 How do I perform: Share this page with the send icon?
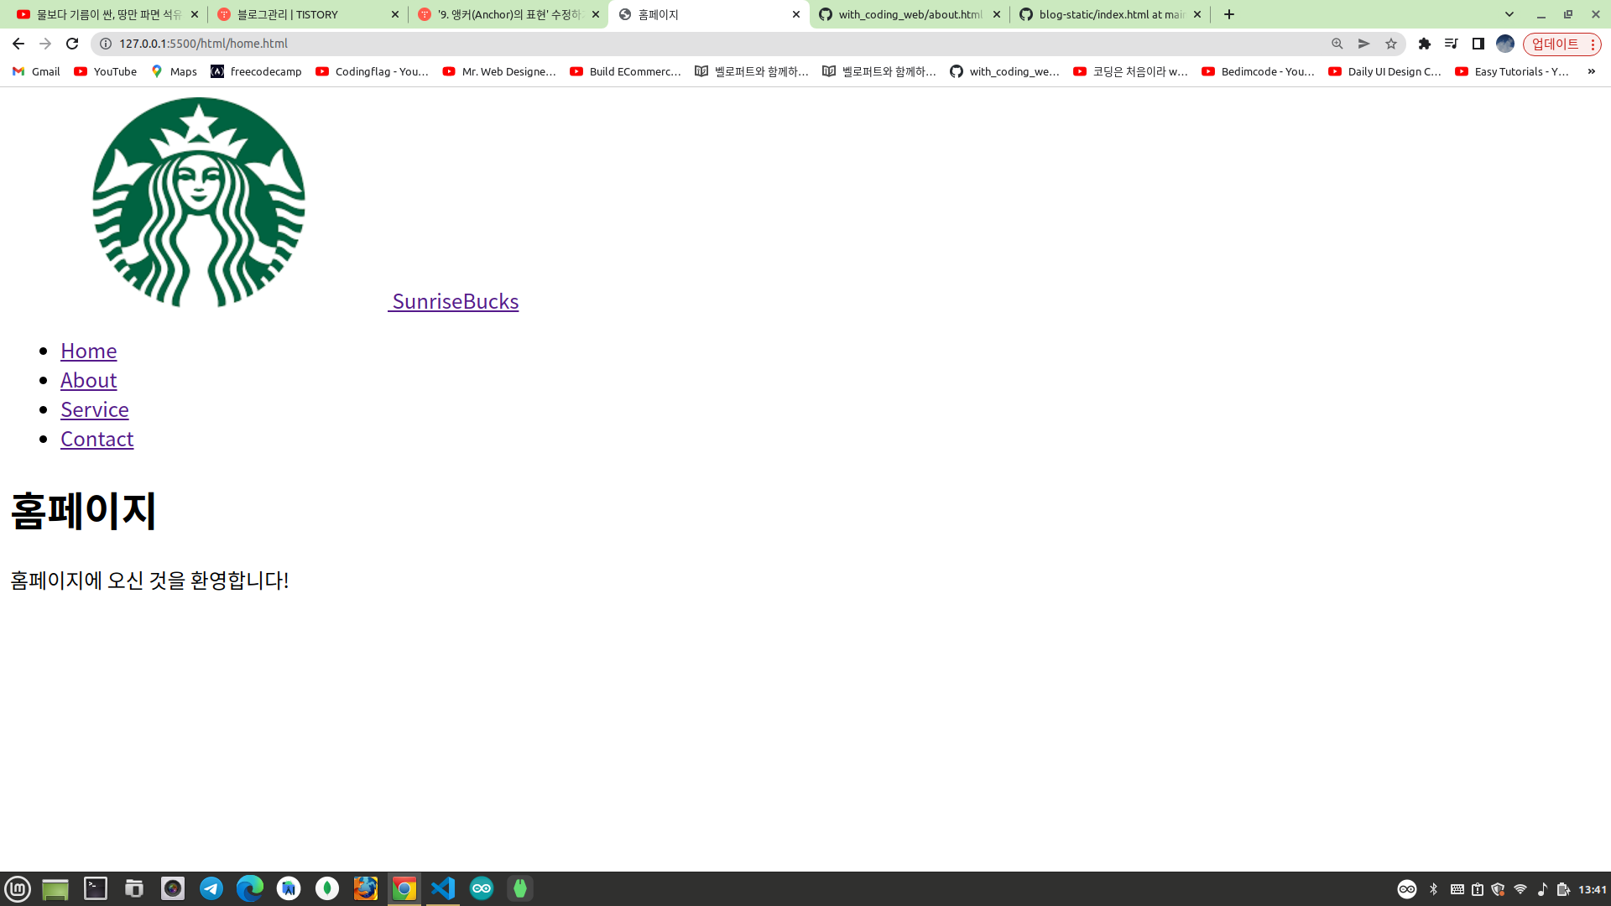coord(1364,44)
